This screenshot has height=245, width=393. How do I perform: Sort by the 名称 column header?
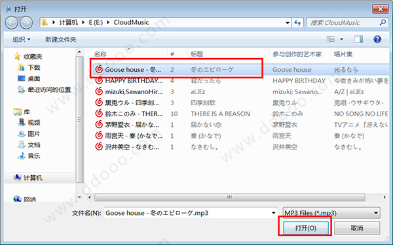[100, 54]
